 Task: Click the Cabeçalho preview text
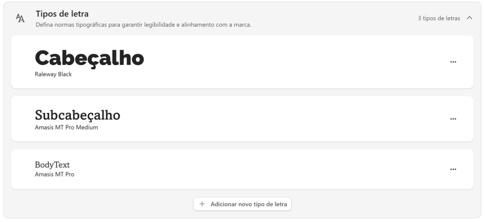pyautogui.click(x=90, y=59)
